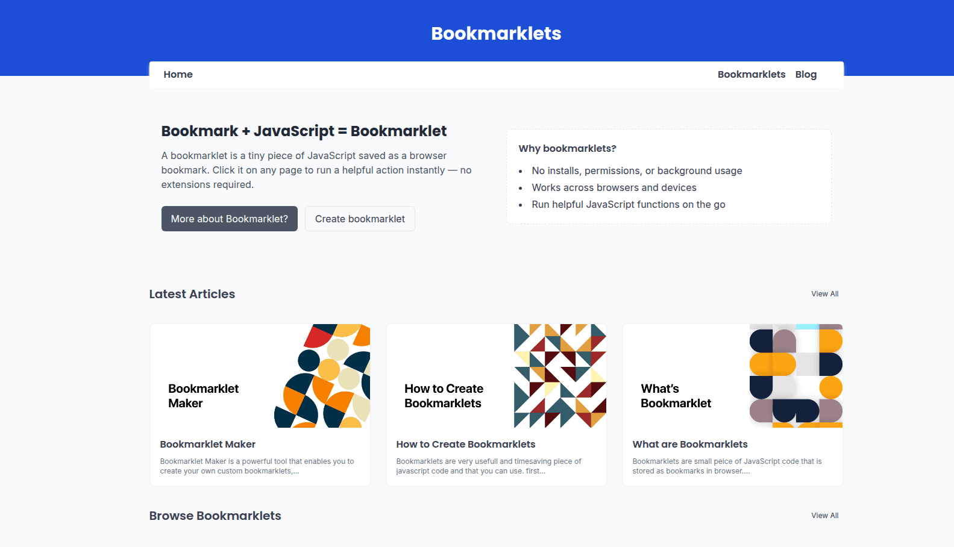Image resolution: width=954 pixels, height=547 pixels.
Task: Click the Bookmarklets site title
Action: [x=495, y=33]
